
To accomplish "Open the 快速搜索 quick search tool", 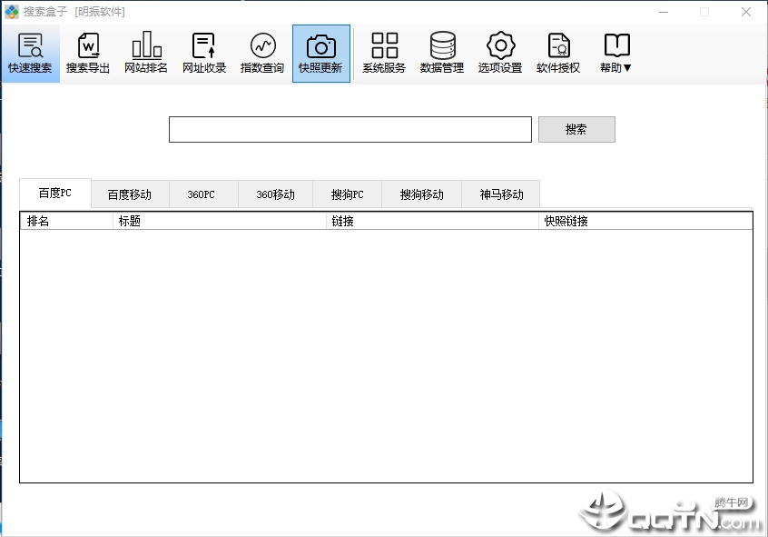I will click(x=30, y=54).
